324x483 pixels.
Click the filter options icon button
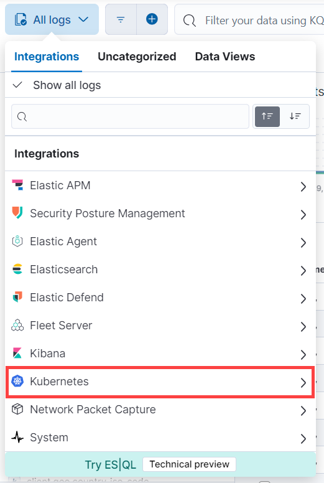121,19
